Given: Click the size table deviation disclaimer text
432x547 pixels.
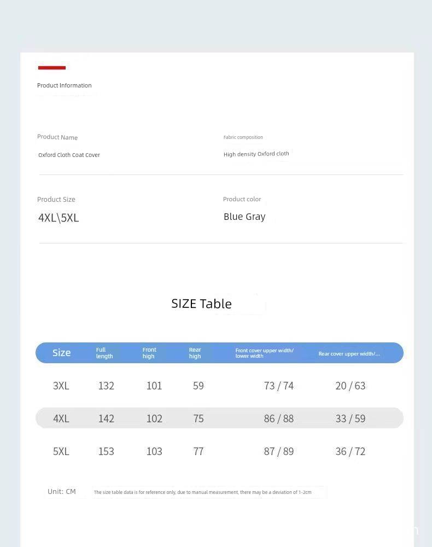Looking at the screenshot, I should point(202,492).
